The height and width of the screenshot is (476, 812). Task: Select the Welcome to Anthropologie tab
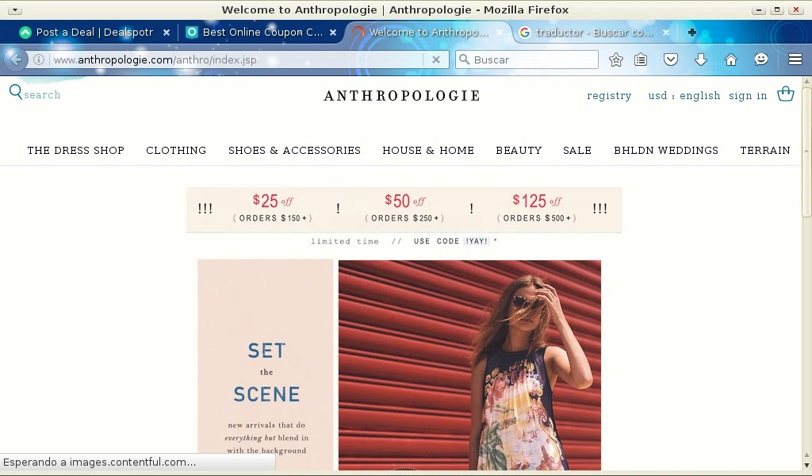click(427, 32)
